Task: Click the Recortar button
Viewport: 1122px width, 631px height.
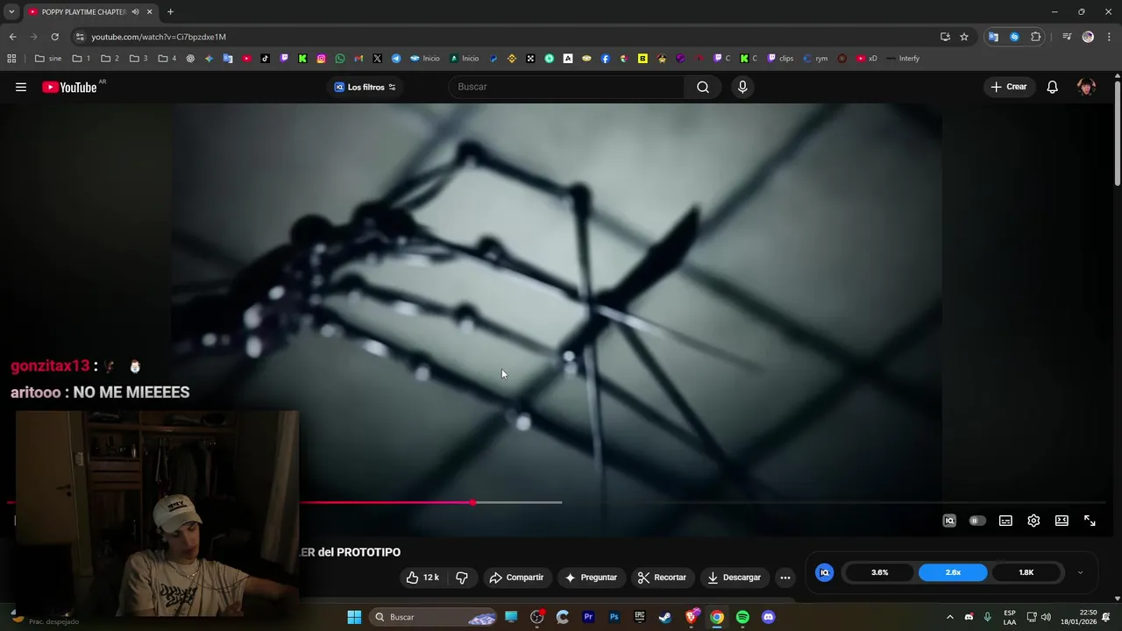Action: 662,578
